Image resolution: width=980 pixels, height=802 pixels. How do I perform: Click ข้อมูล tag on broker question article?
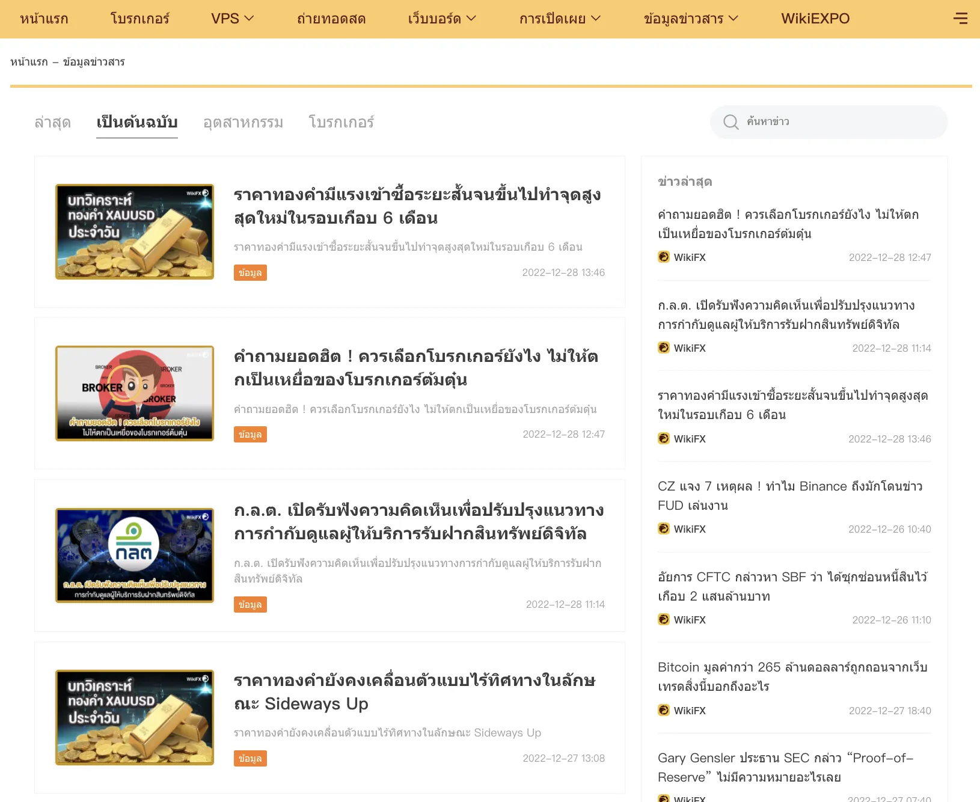(250, 434)
